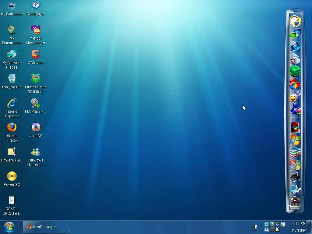312x234 pixels.
Task: Switch to IconPackager taskbar button
Action: [x=46, y=227]
